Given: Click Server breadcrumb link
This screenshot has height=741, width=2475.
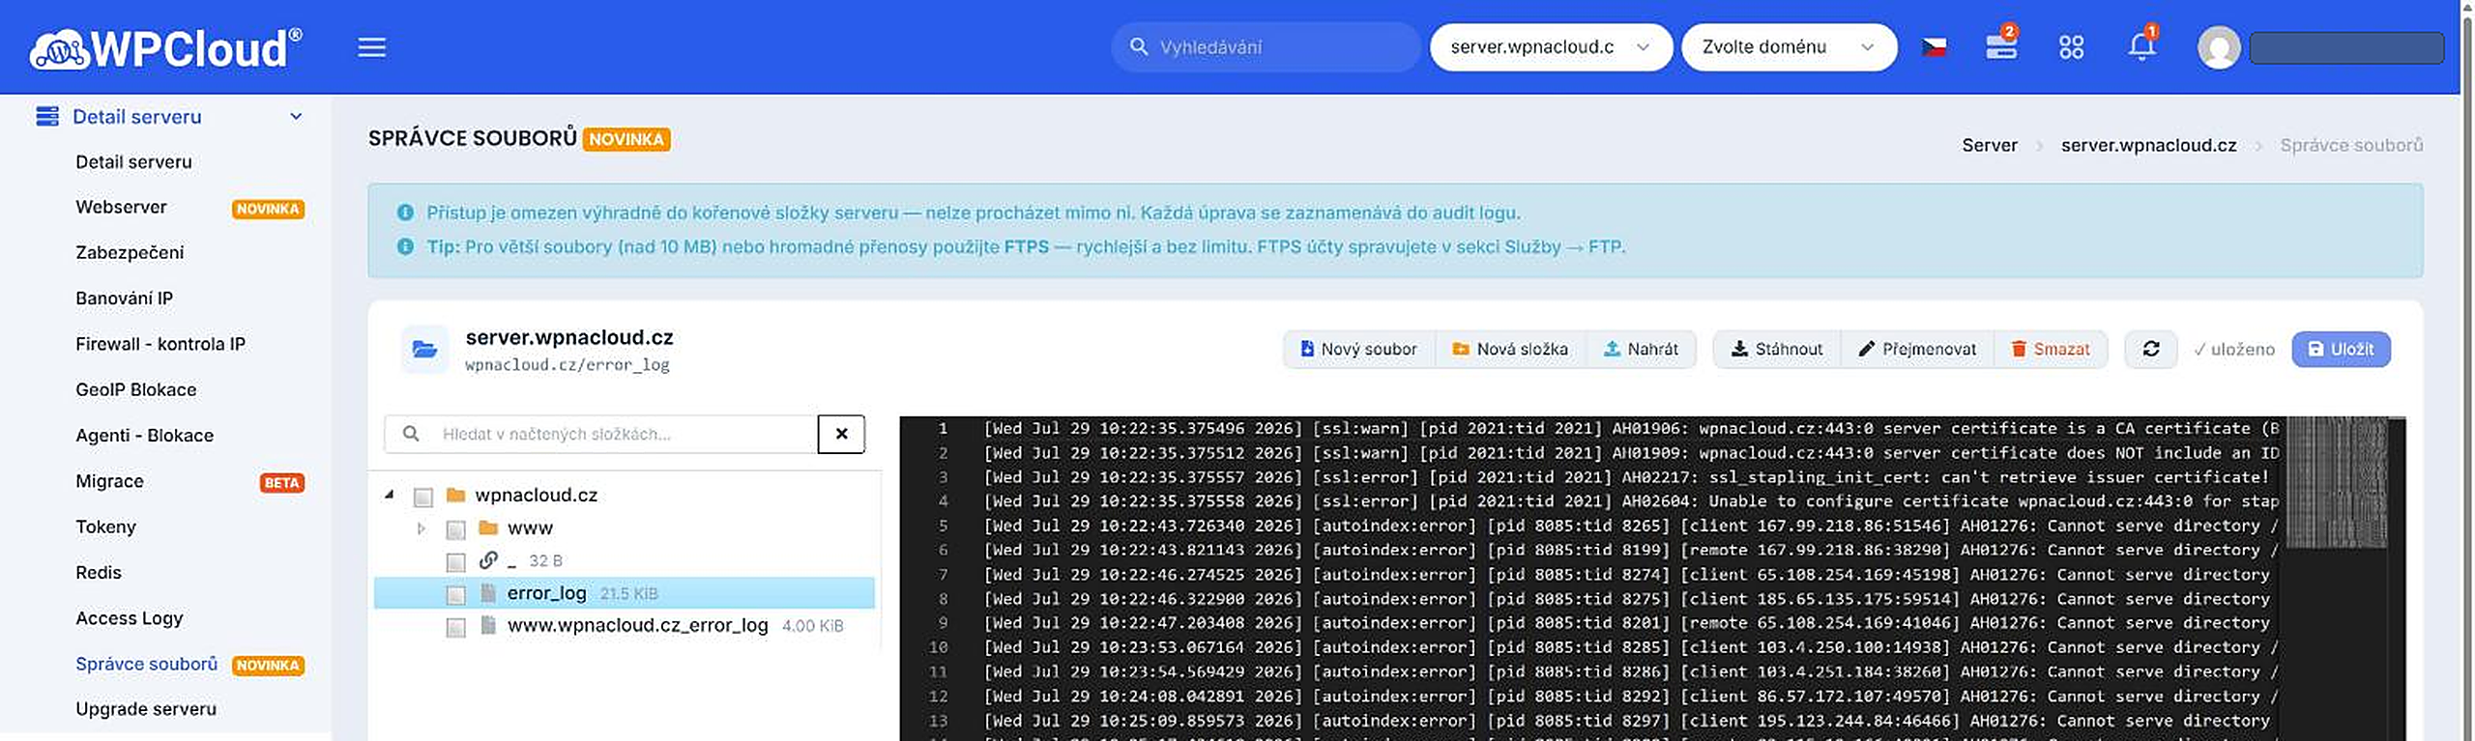Looking at the screenshot, I should click(x=1989, y=145).
